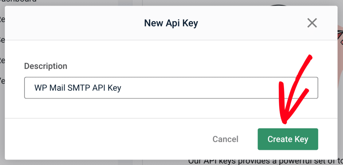This screenshot has height=165, width=343.
Task: Click the New Api Key dialog title
Action: click(171, 23)
